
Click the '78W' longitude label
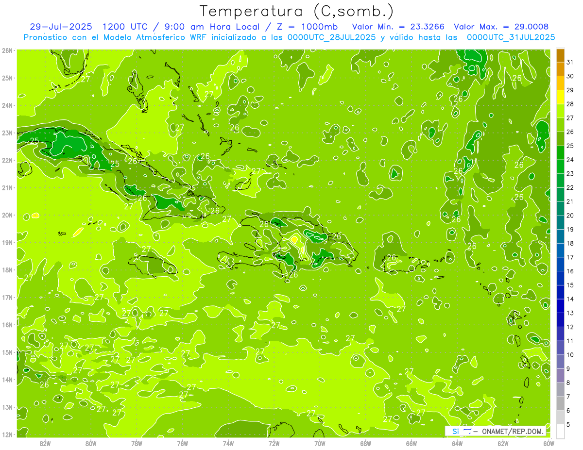pyautogui.click(x=137, y=443)
